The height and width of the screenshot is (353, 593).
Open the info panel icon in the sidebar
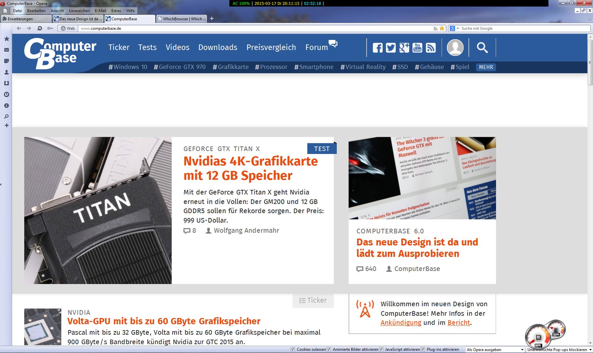[x=6, y=106]
